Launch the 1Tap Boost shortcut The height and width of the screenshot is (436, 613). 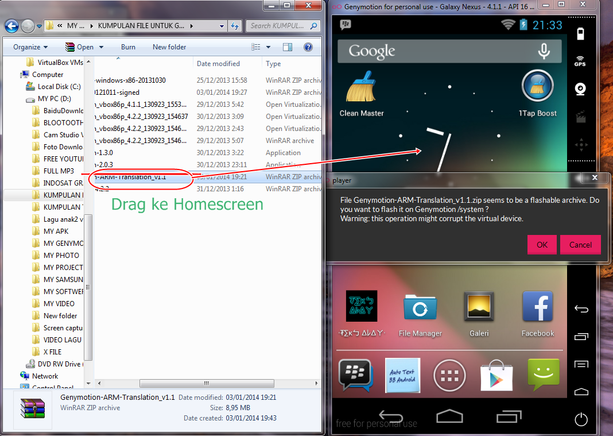click(x=538, y=94)
